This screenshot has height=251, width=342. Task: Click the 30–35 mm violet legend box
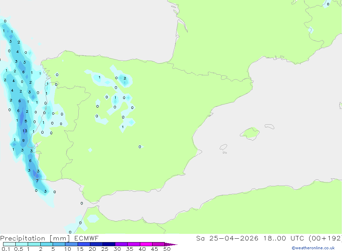point(121,244)
